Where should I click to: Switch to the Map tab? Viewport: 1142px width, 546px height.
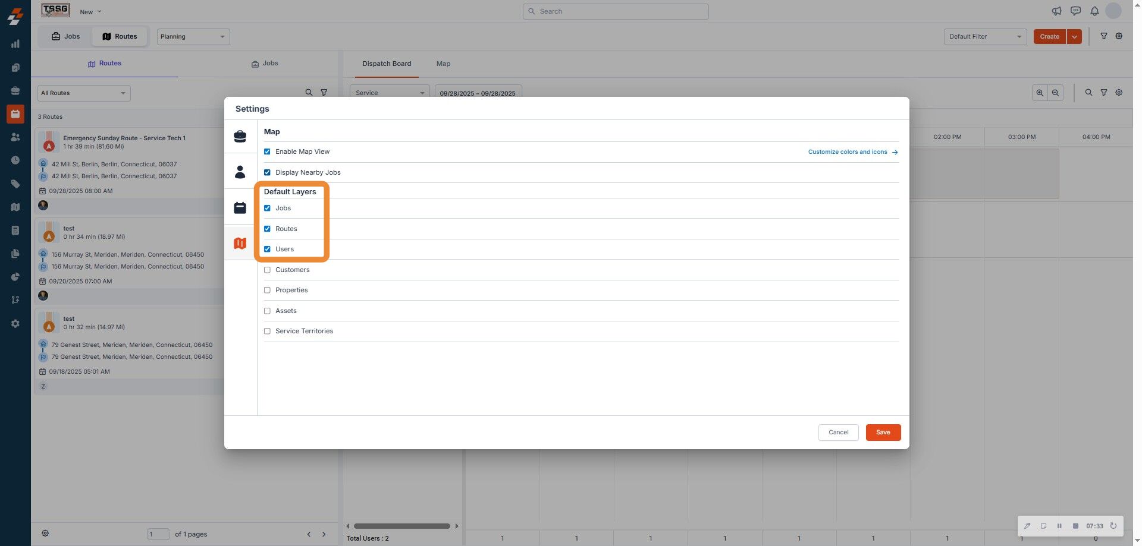pos(443,64)
